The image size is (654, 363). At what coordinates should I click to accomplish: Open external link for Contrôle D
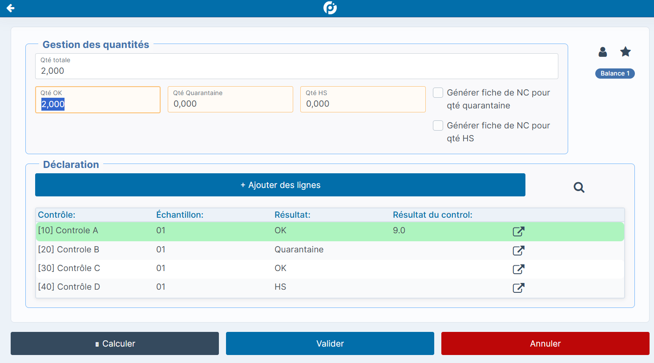(518, 288)
